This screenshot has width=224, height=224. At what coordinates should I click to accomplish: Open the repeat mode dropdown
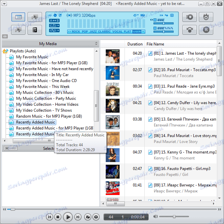coord(54,26)
